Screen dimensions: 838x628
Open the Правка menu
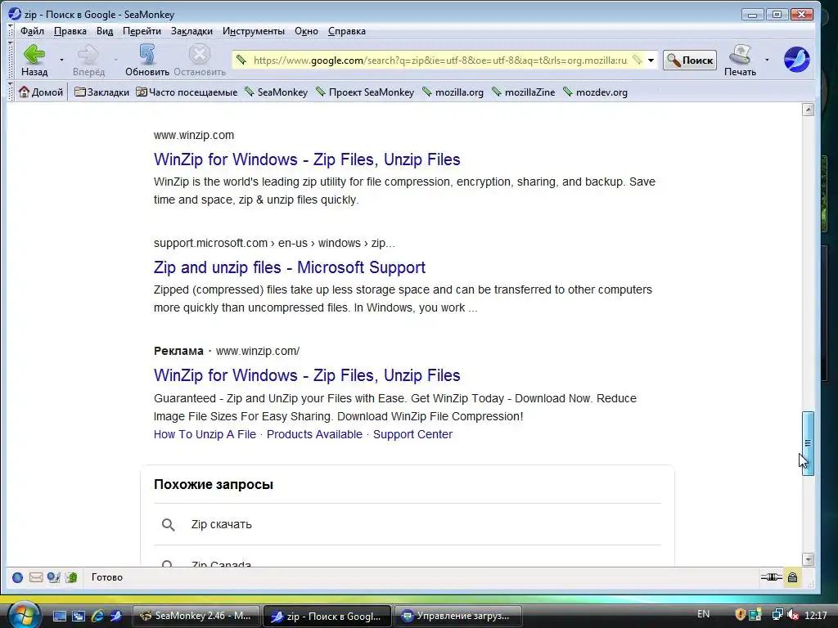click(x=70, y=31)
